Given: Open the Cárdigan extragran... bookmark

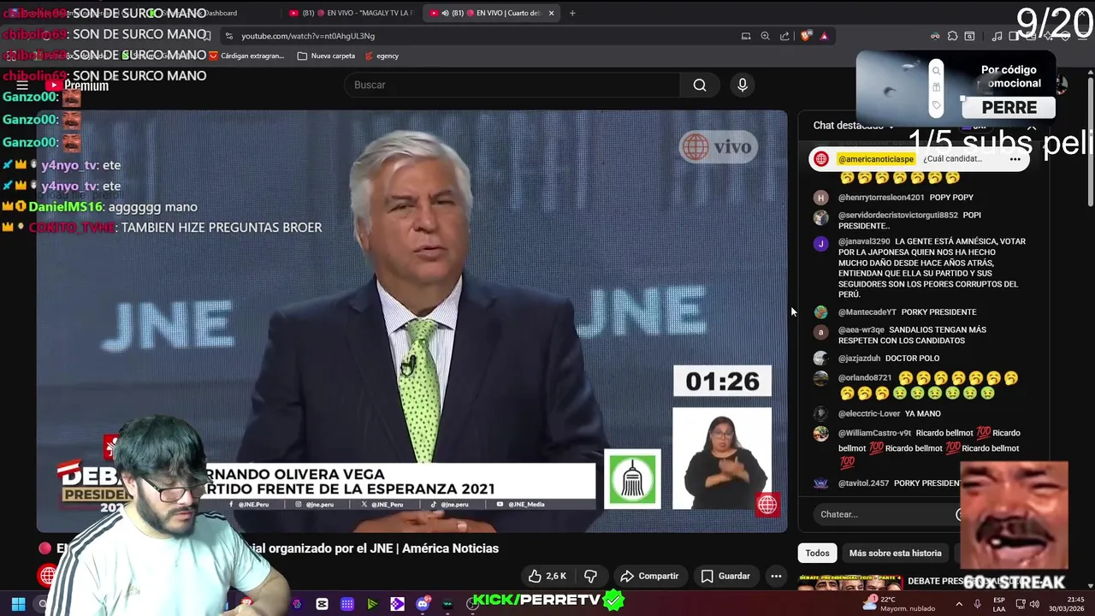Looking at the screenshot, I should (246, 56).
